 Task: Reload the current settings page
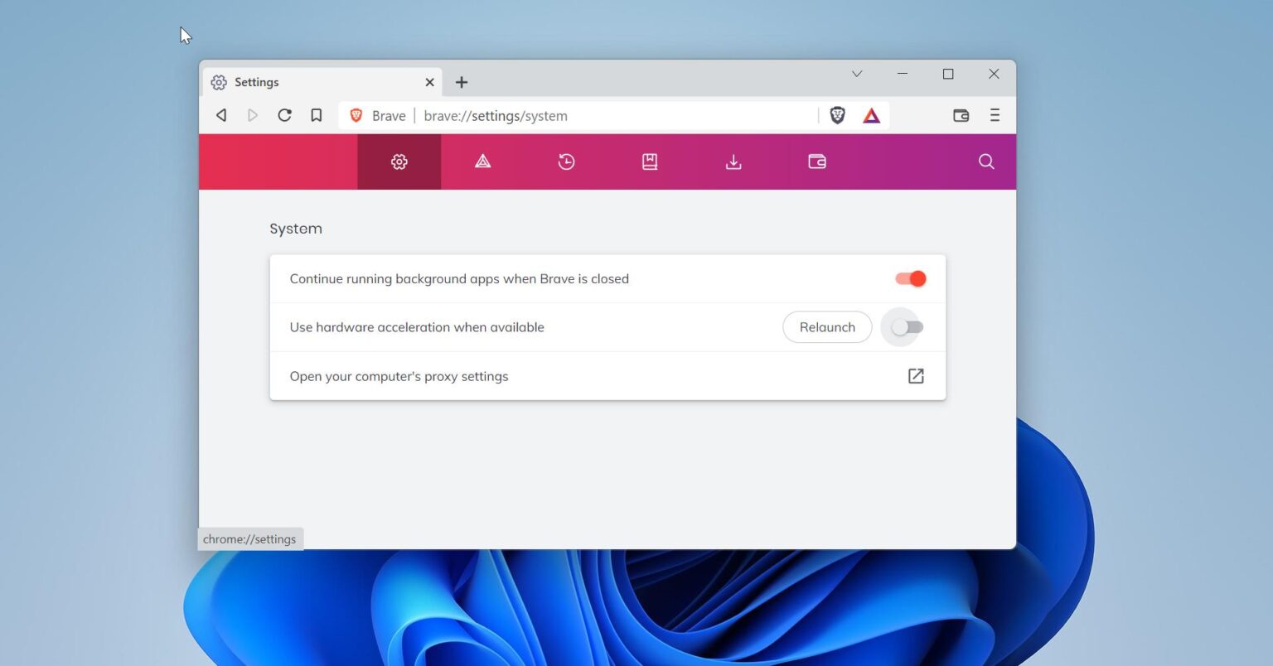click(x=284, y=115)
